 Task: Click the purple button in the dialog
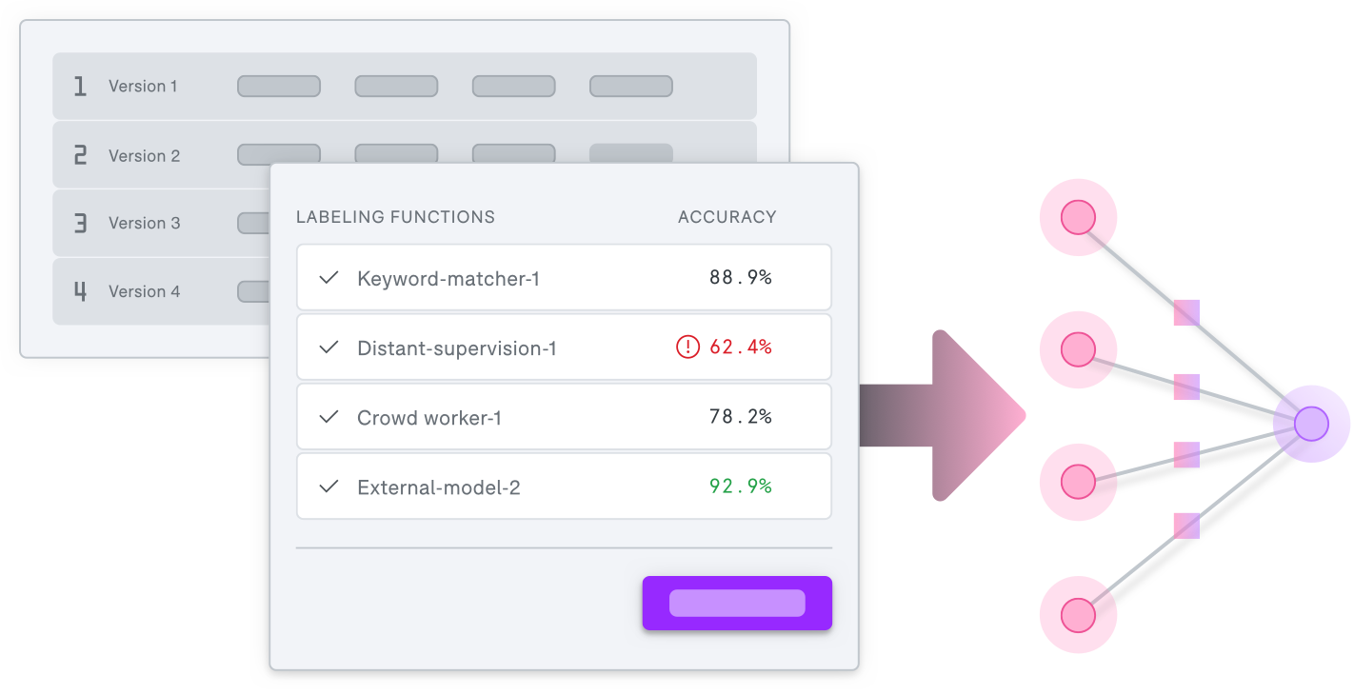tap(737, 603)
